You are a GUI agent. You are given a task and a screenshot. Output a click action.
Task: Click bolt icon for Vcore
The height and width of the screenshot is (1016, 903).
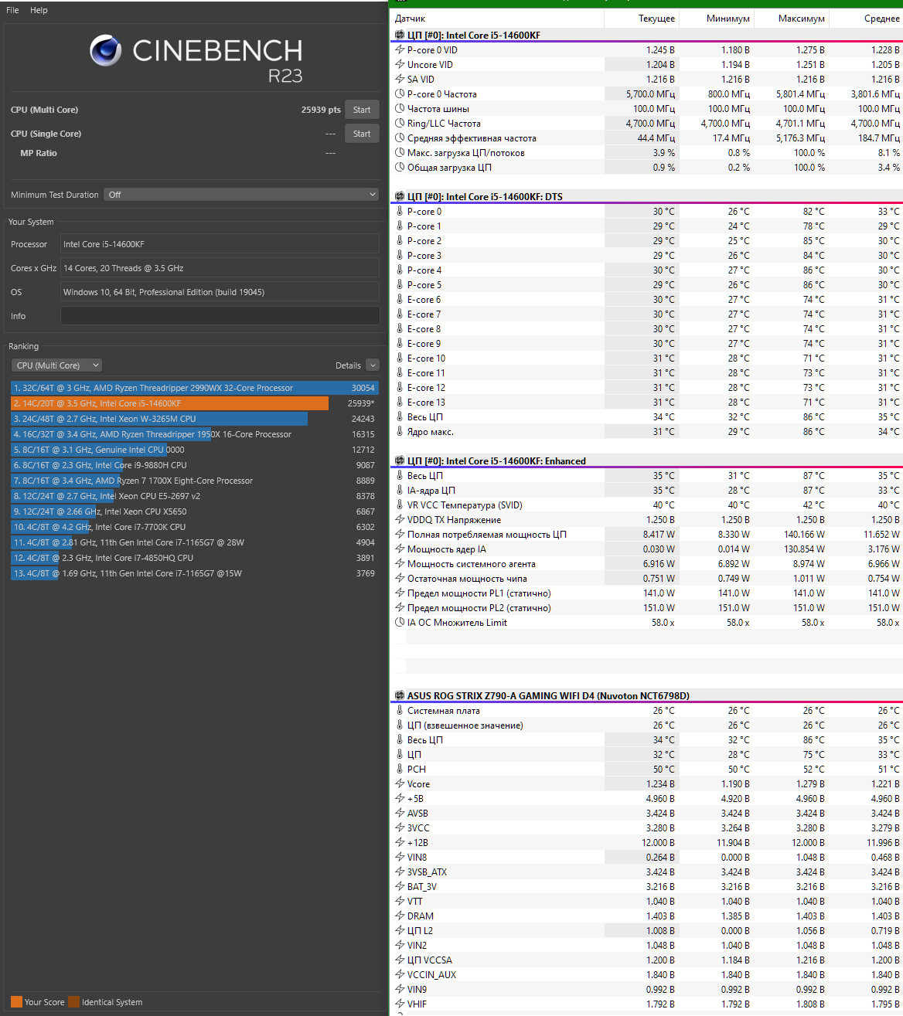click(400, 783)
